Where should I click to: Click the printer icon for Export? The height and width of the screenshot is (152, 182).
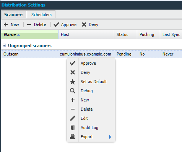coord(73,137)
